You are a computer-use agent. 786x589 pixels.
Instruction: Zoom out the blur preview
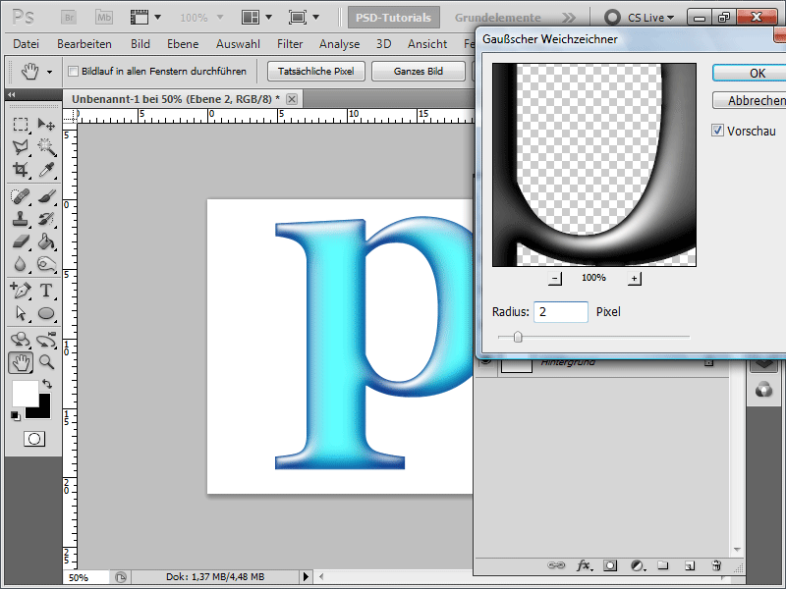[x=555, y=278]
